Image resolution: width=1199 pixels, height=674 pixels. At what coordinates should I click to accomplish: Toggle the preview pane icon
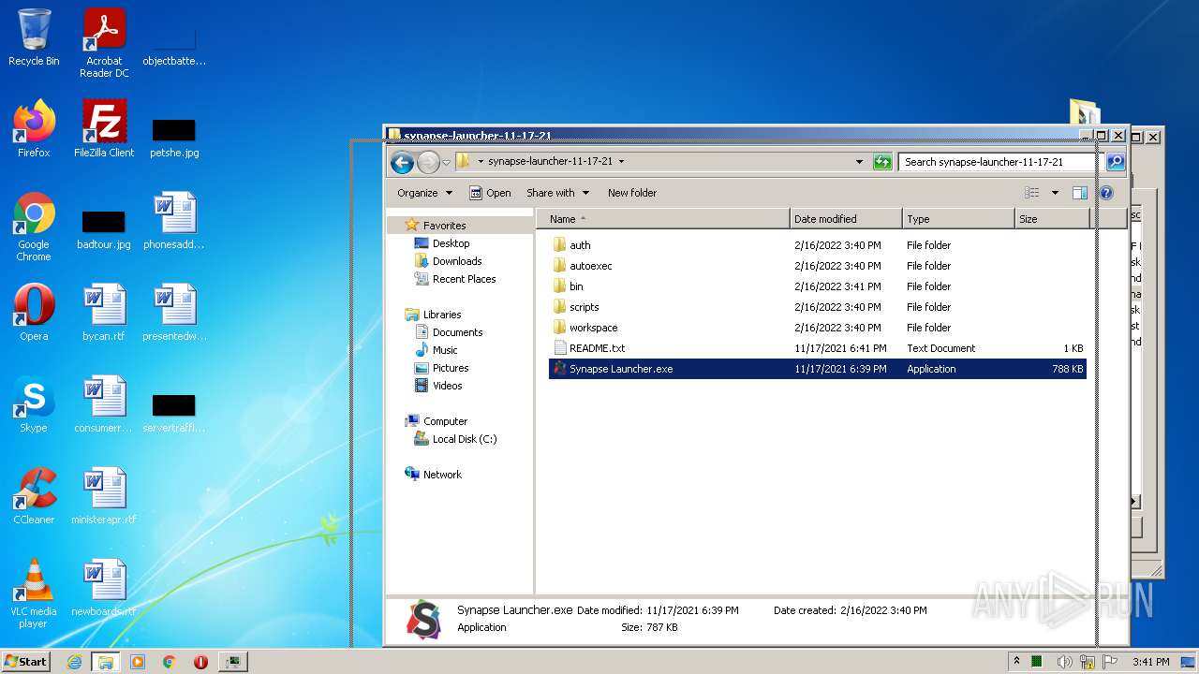point(1079,193)
